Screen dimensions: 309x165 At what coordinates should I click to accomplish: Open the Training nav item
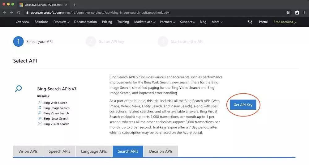click(123, 22)
